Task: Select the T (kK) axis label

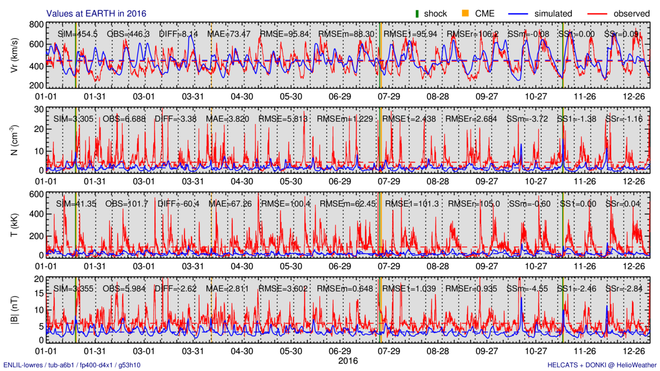Action: point(14,225)
